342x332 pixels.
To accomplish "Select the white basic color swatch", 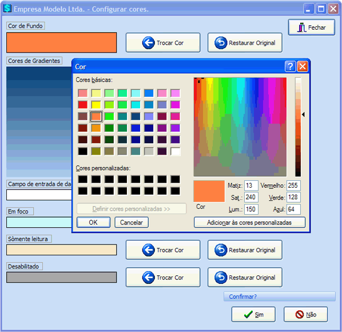I will 176,151.
